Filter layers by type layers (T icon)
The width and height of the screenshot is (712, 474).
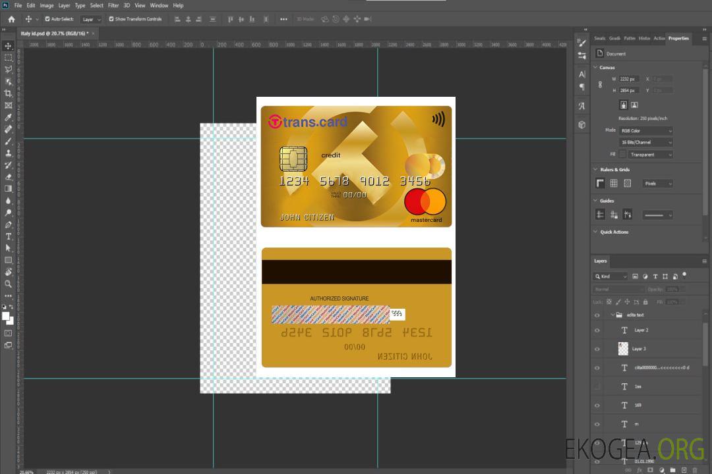pyautogui.click(x=655, y=276)
